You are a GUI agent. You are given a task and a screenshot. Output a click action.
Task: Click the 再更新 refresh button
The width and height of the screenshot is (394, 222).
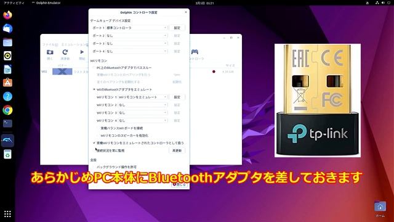coord(177,150)
